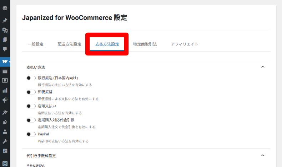Click the Japanized for WooCommerce 設定 title

[75, 18]
